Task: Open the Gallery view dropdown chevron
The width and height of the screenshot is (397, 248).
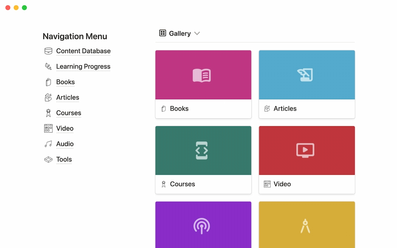Action: (197, 33)
